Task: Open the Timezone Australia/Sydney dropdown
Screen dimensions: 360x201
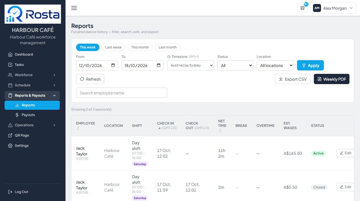Action: point(191,65)
